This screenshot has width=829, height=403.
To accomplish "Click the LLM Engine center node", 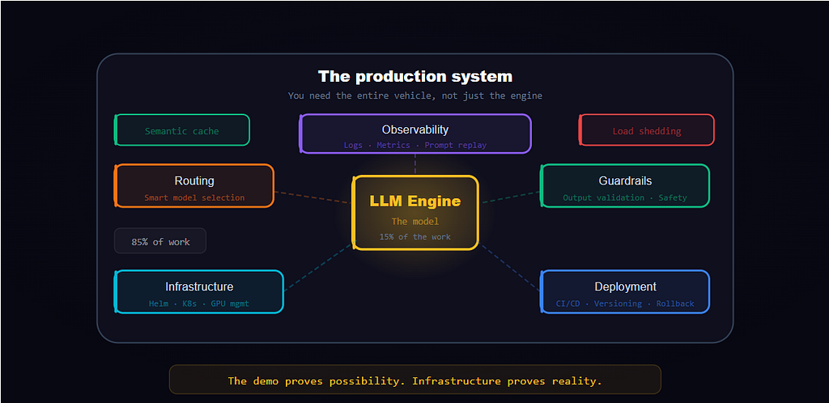I will pos(415,212).
